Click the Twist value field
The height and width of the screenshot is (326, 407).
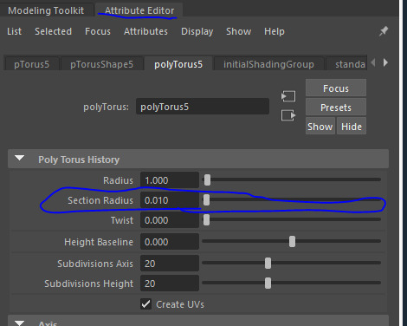point(170,220)
